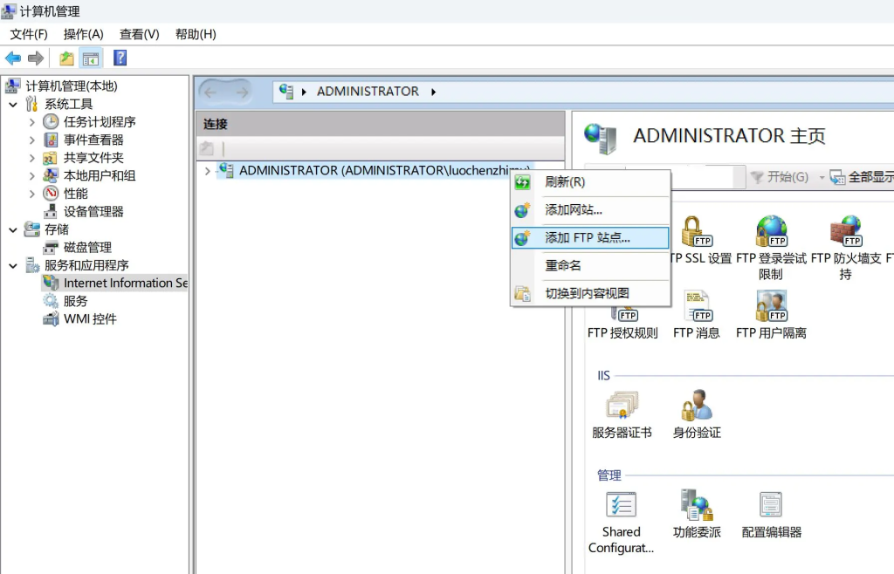
Task: Open the 文件(F) menu
Action: point(29,34)
